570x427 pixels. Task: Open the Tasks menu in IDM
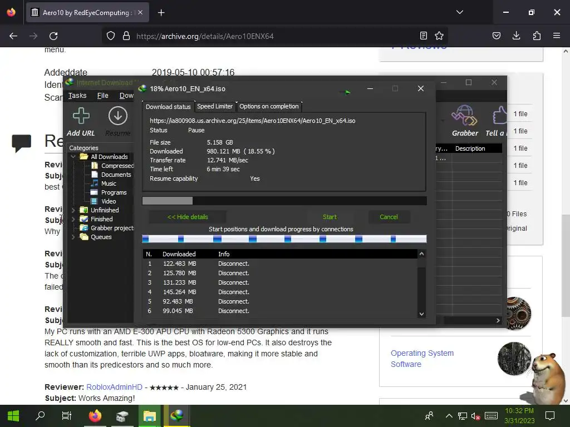click(77, 96)
